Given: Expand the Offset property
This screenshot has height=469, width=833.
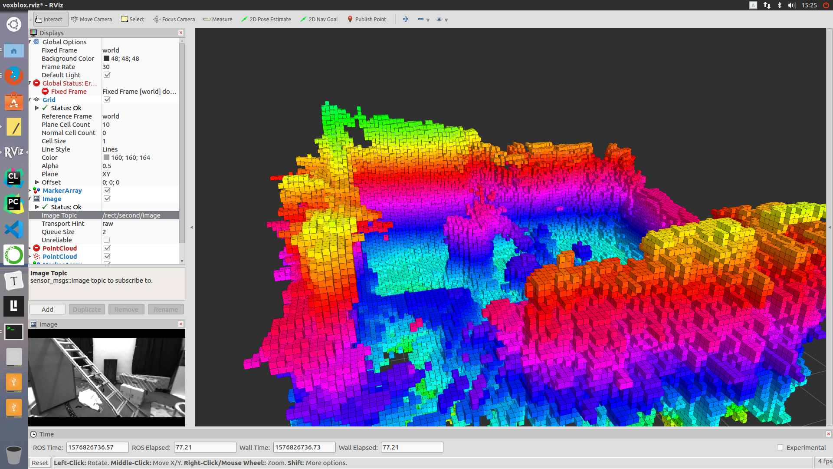Looking at the screenshot, I should tap(37, 182).
